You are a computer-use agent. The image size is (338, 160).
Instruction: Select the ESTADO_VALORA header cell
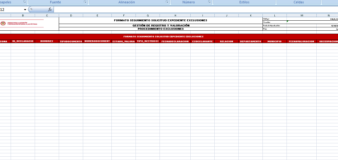click(124, 41)
